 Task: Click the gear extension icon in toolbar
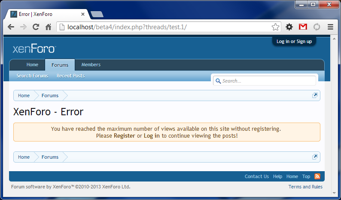pos(289,27)
